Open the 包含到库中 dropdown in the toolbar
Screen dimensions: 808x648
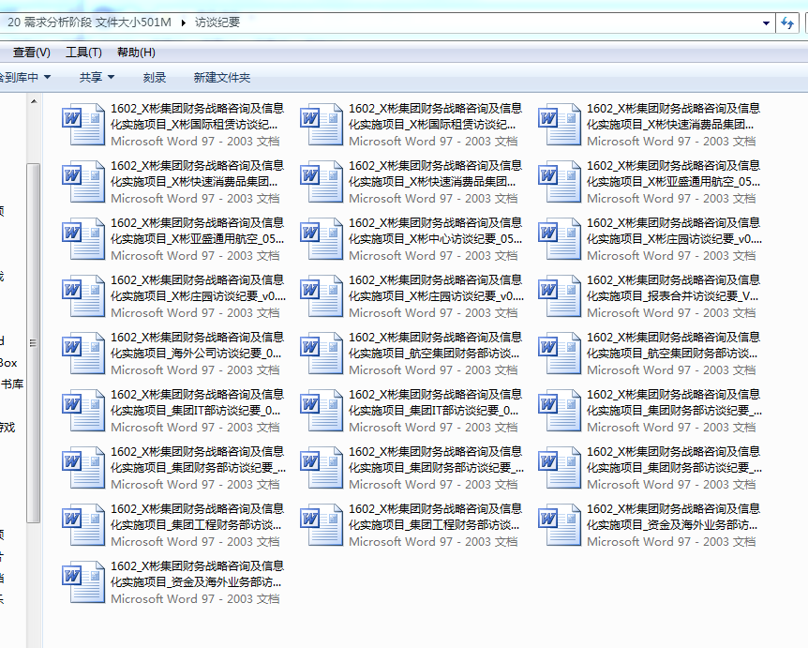click(x=23, y=77)
